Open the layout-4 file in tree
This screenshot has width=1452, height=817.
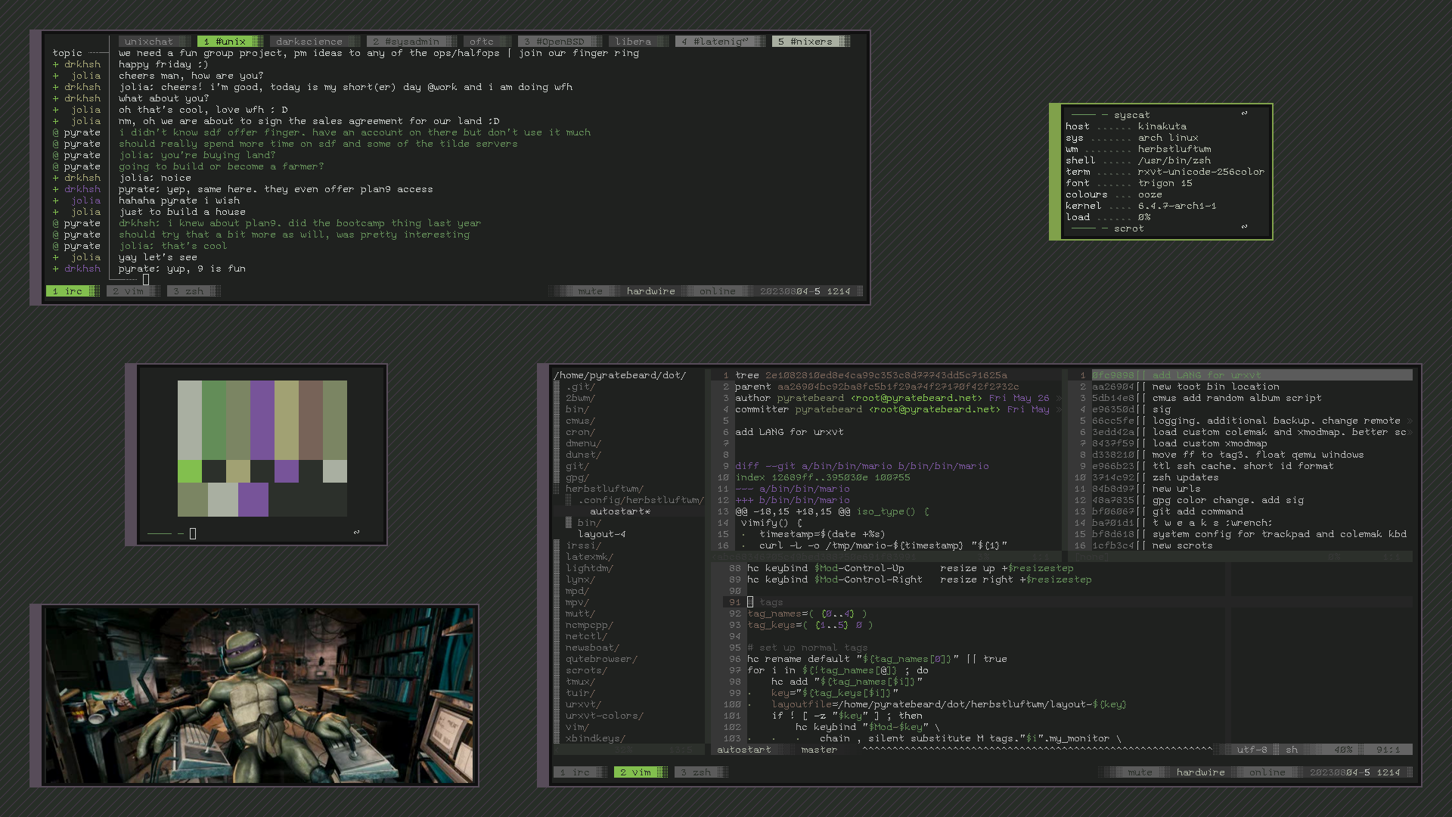pos(602,534)
